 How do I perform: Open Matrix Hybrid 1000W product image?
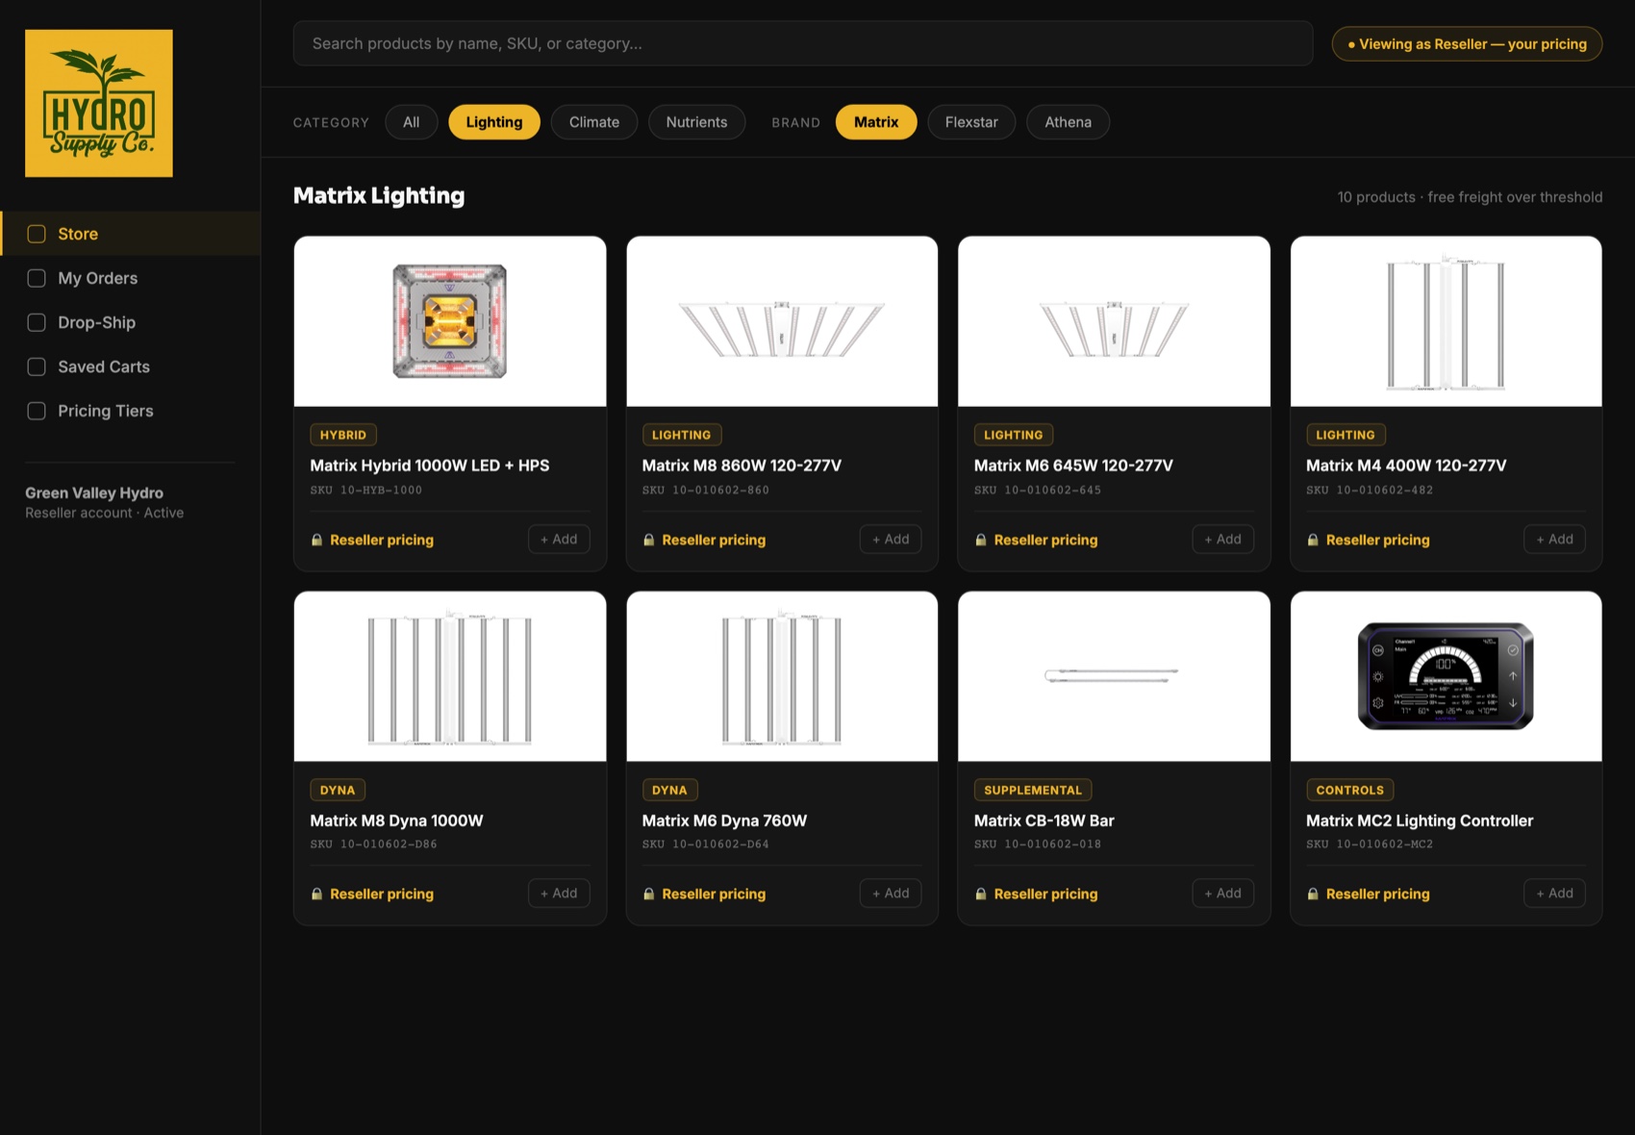pos(450,321)
